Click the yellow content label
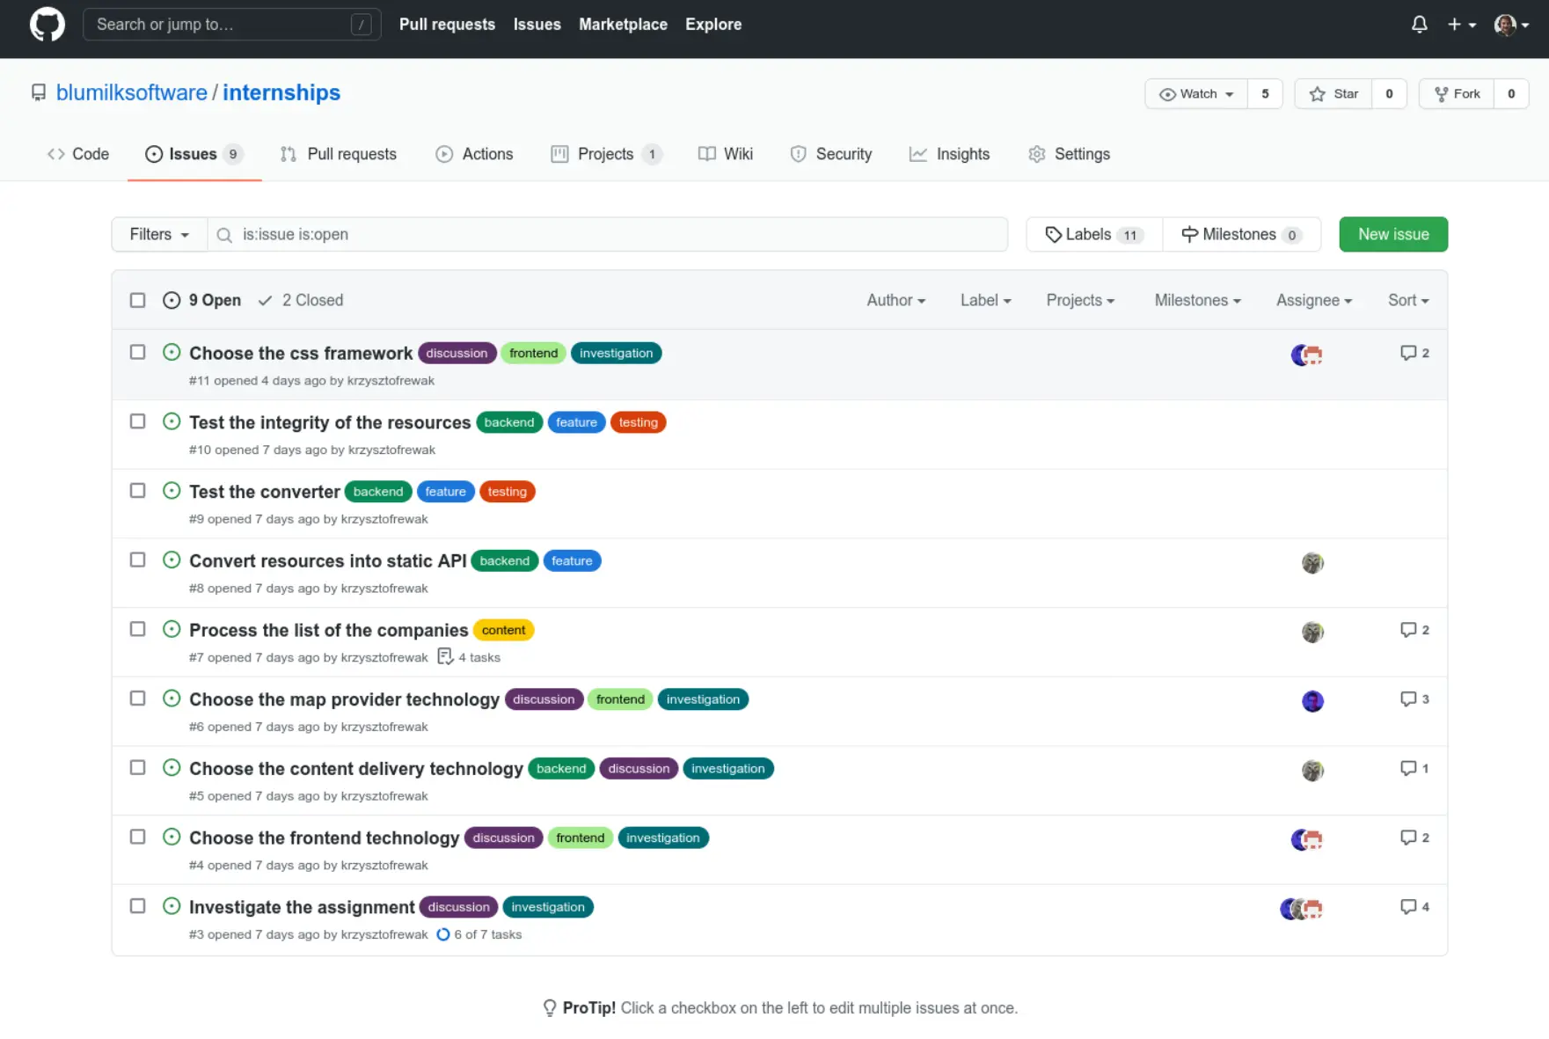 503,631
